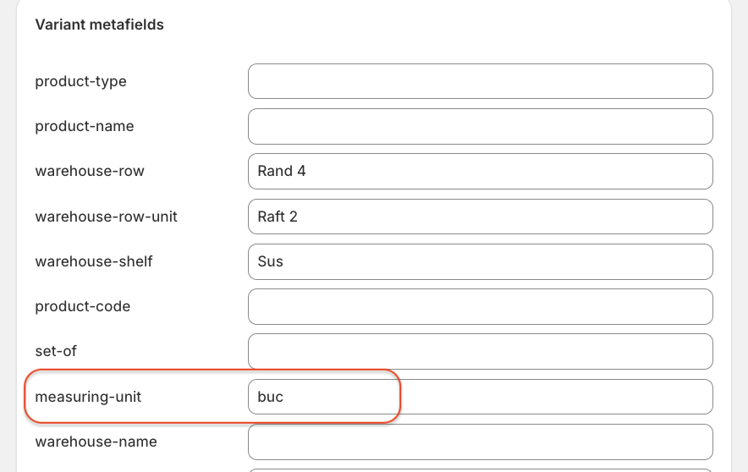
Task: Select the warehouse-shelf label
Action: click(93, 261)
